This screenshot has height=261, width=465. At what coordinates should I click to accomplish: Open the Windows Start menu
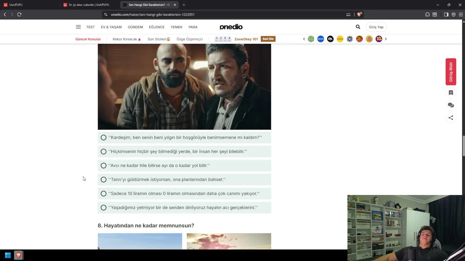point(8,255)
